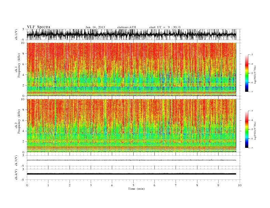Click the time axis tick label "10"
Image resolution: width=270 pixels, height=208 pixels.
tap(240, 185)
